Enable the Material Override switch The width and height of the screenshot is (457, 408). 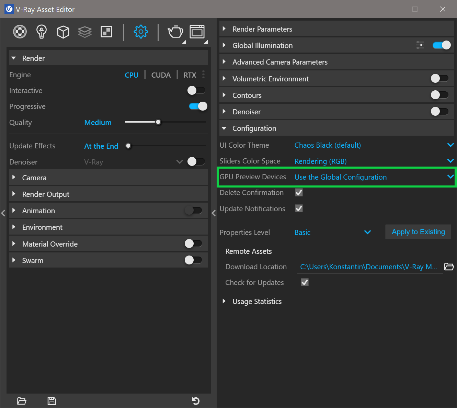tap(193, 243)
